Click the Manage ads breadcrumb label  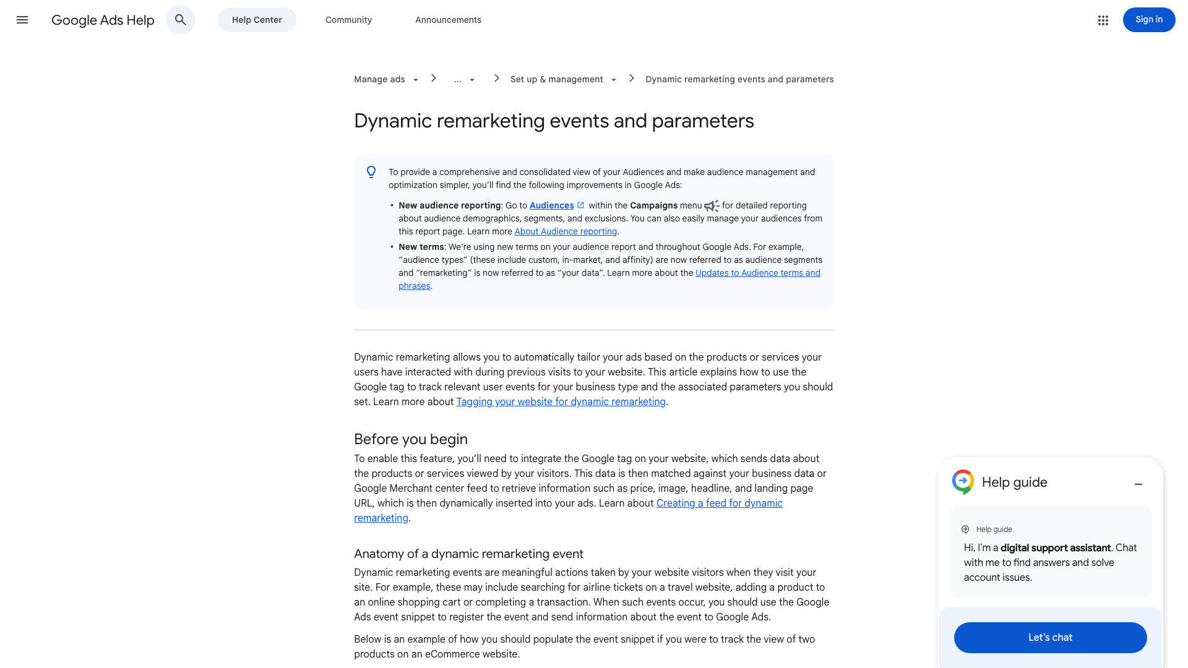click(379, 79)
